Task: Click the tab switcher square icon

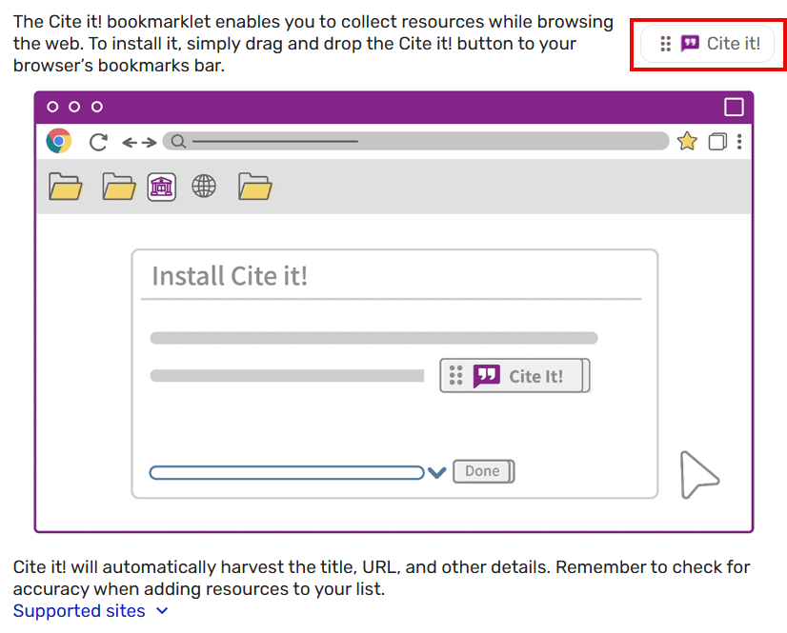Action: tap(716, 140)
